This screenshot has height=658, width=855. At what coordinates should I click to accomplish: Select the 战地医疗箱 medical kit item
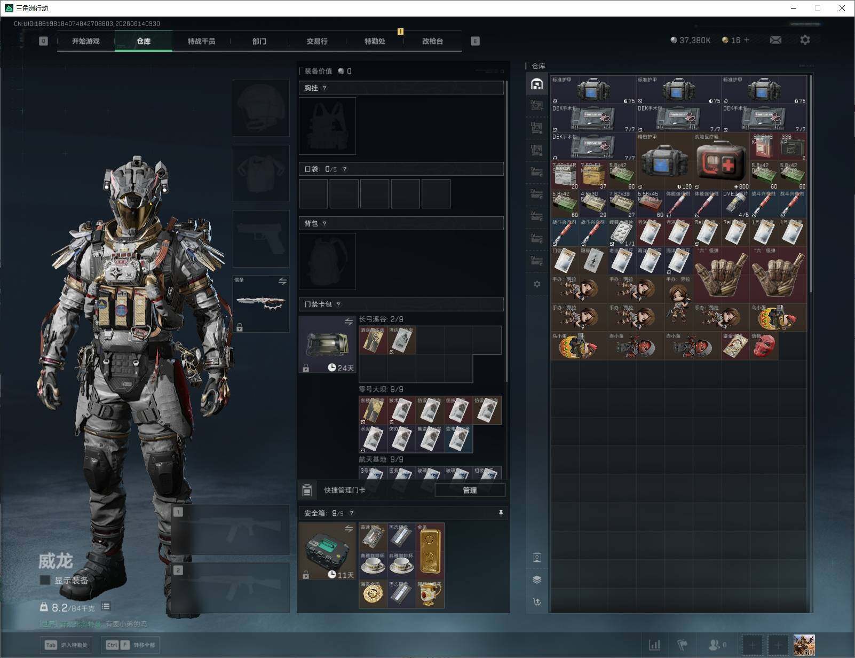(x=721, y=161)
